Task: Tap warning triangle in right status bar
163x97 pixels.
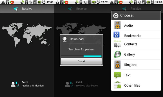Action: [112, 2]
